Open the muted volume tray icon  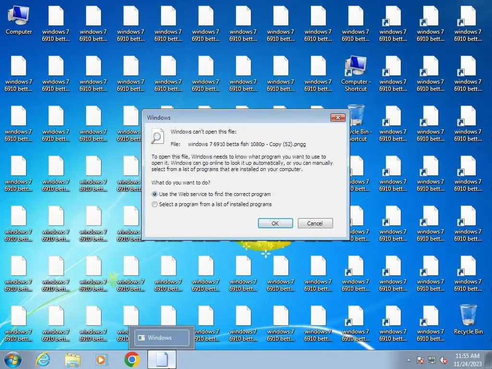pyautogui.click(x=443, y=360)
